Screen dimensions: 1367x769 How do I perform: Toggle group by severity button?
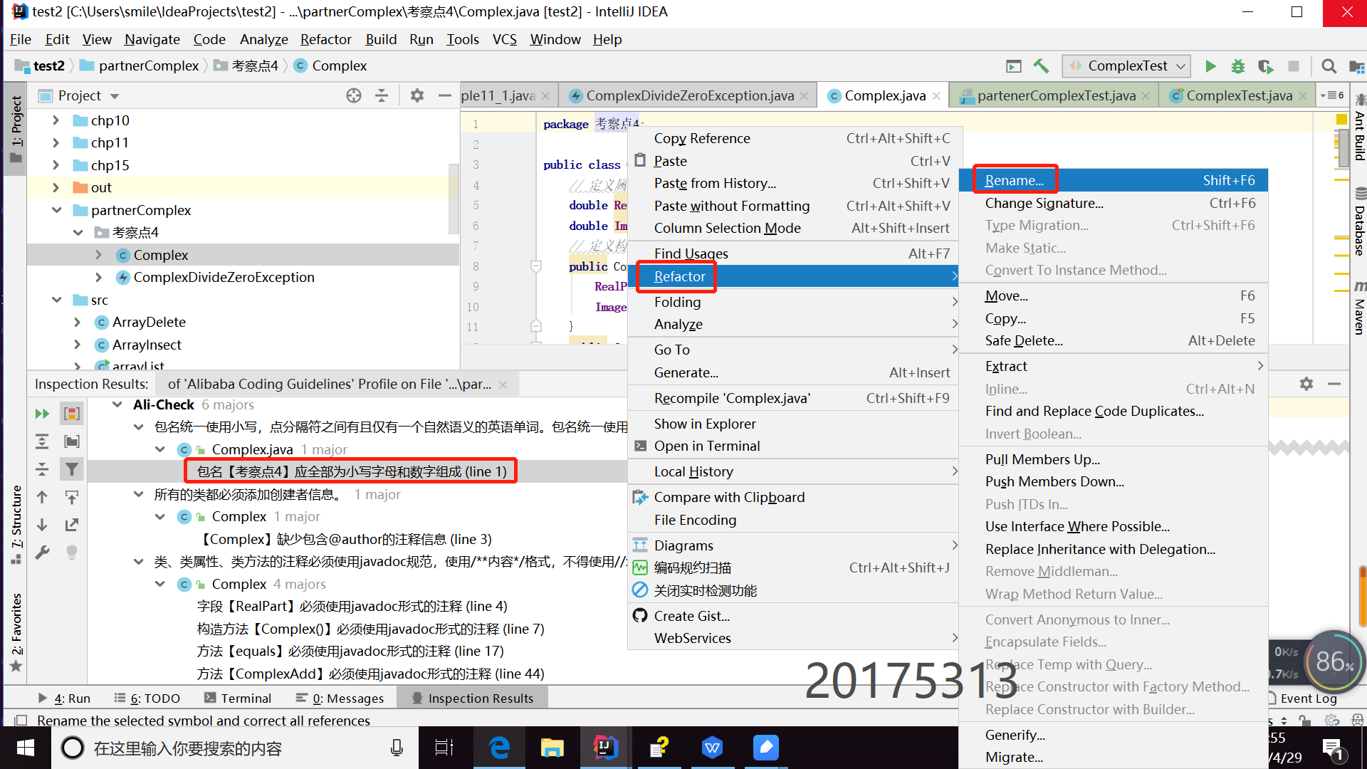[x=72, y=414]
